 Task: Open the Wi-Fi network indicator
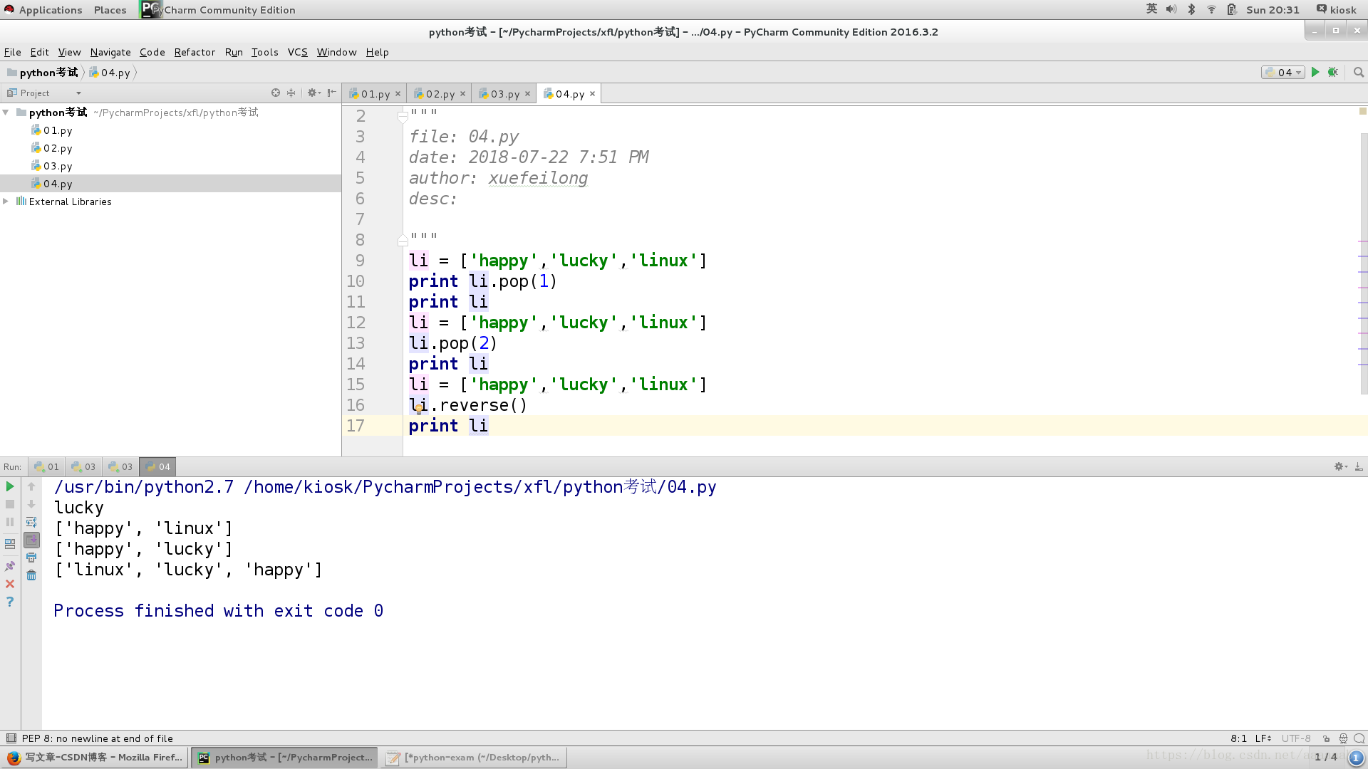(1211, 9)
